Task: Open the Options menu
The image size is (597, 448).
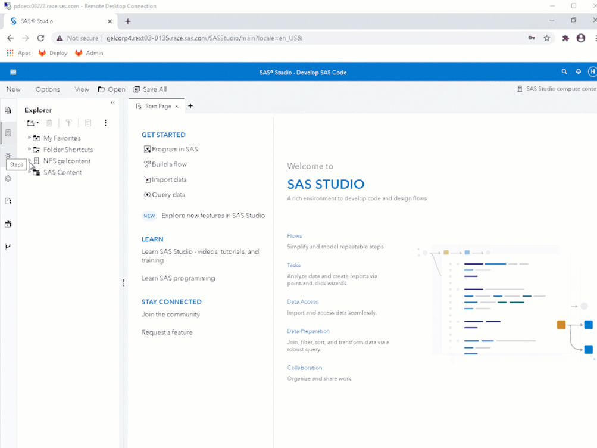Action: click(x=48, y=89)
